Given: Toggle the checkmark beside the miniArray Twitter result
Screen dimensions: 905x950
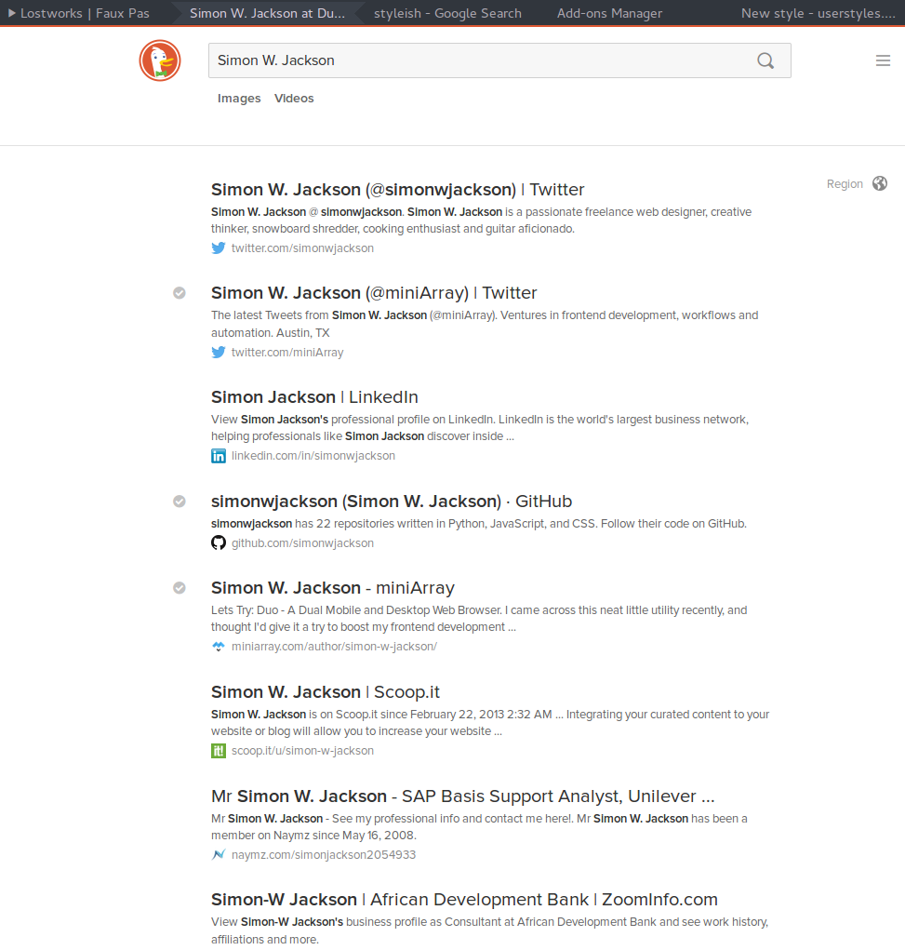Looking at the screenshot, I should 179,292.
